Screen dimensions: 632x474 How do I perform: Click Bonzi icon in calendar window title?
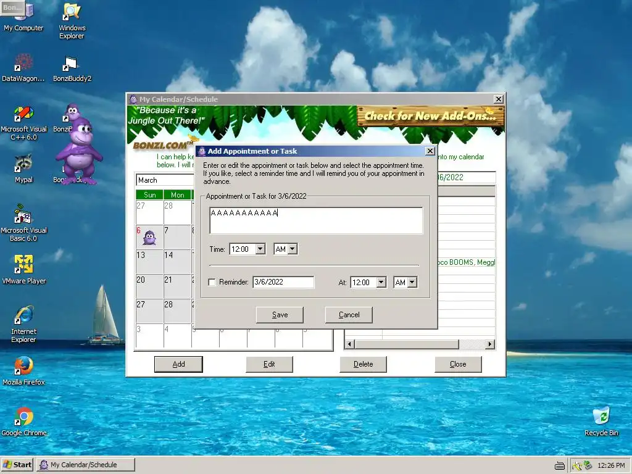click(x=133, y=99)
